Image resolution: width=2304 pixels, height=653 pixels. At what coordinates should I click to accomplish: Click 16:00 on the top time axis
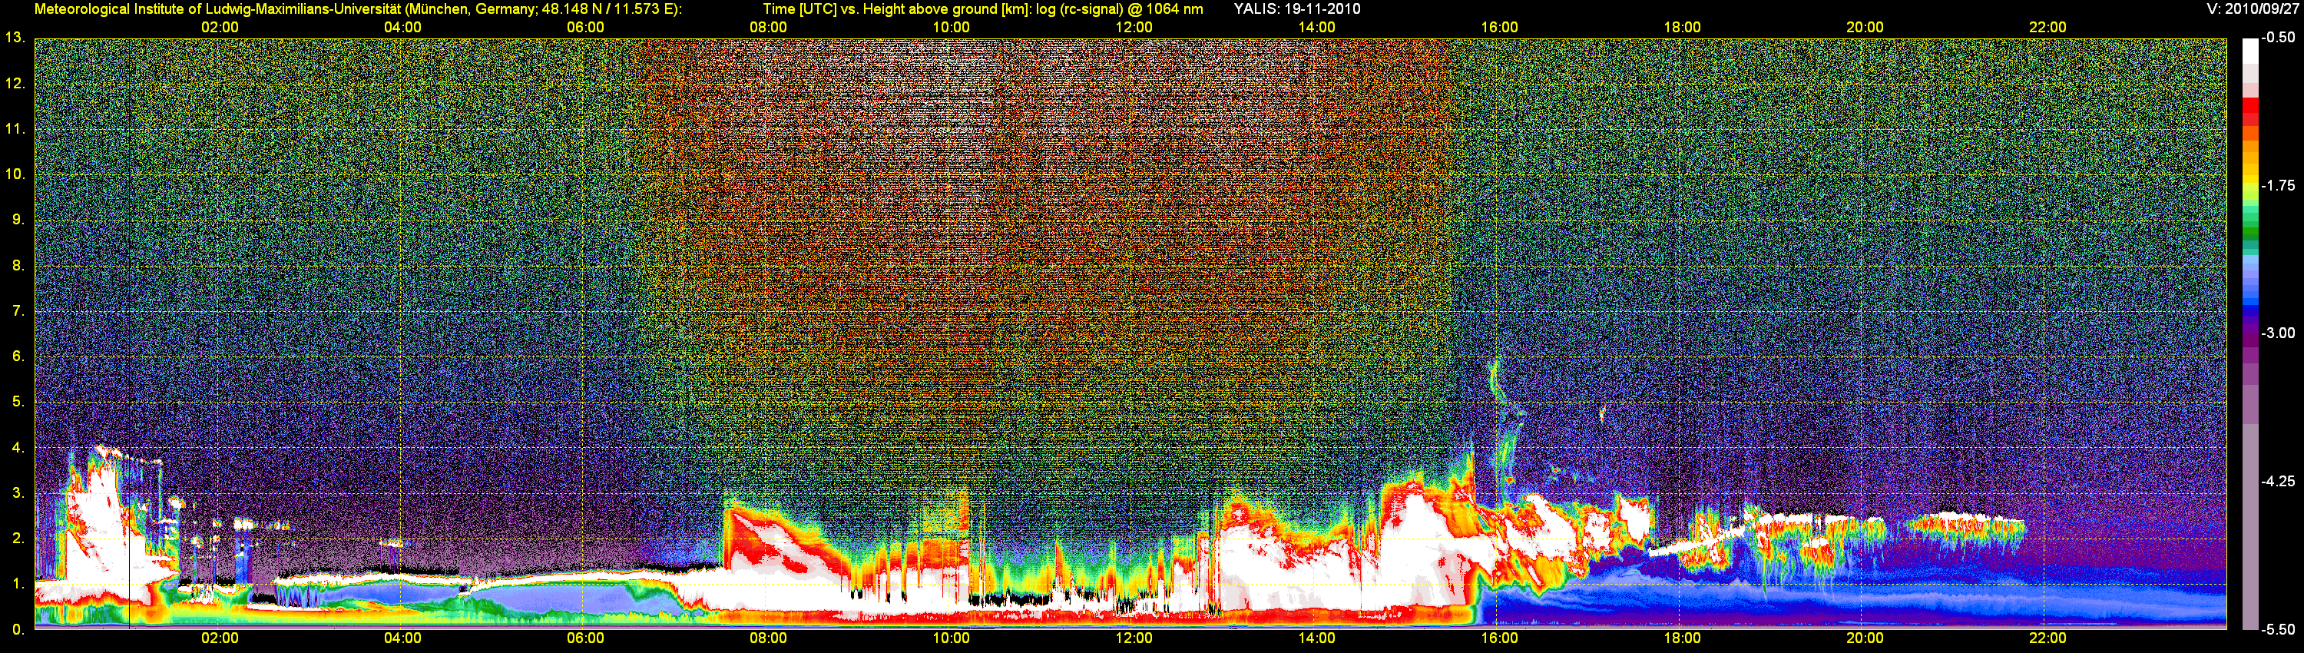[x=1499, y=27]
